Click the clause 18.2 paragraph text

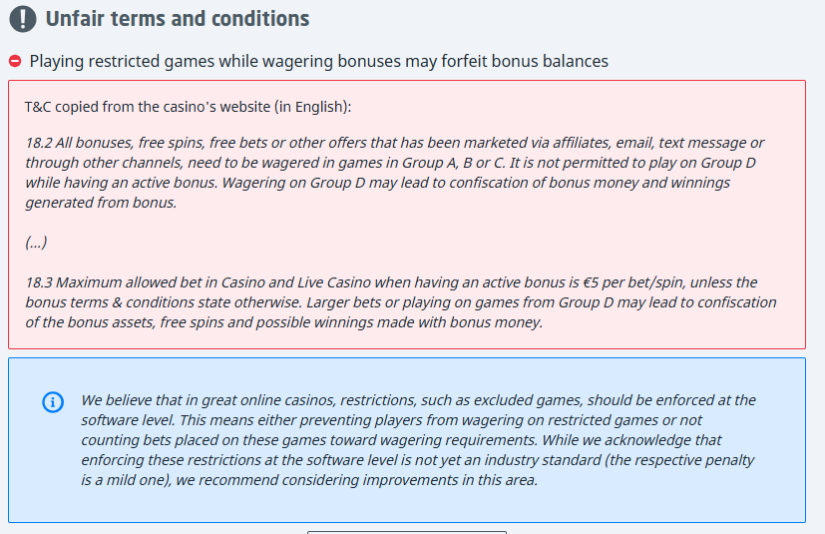tap(395, 173)
